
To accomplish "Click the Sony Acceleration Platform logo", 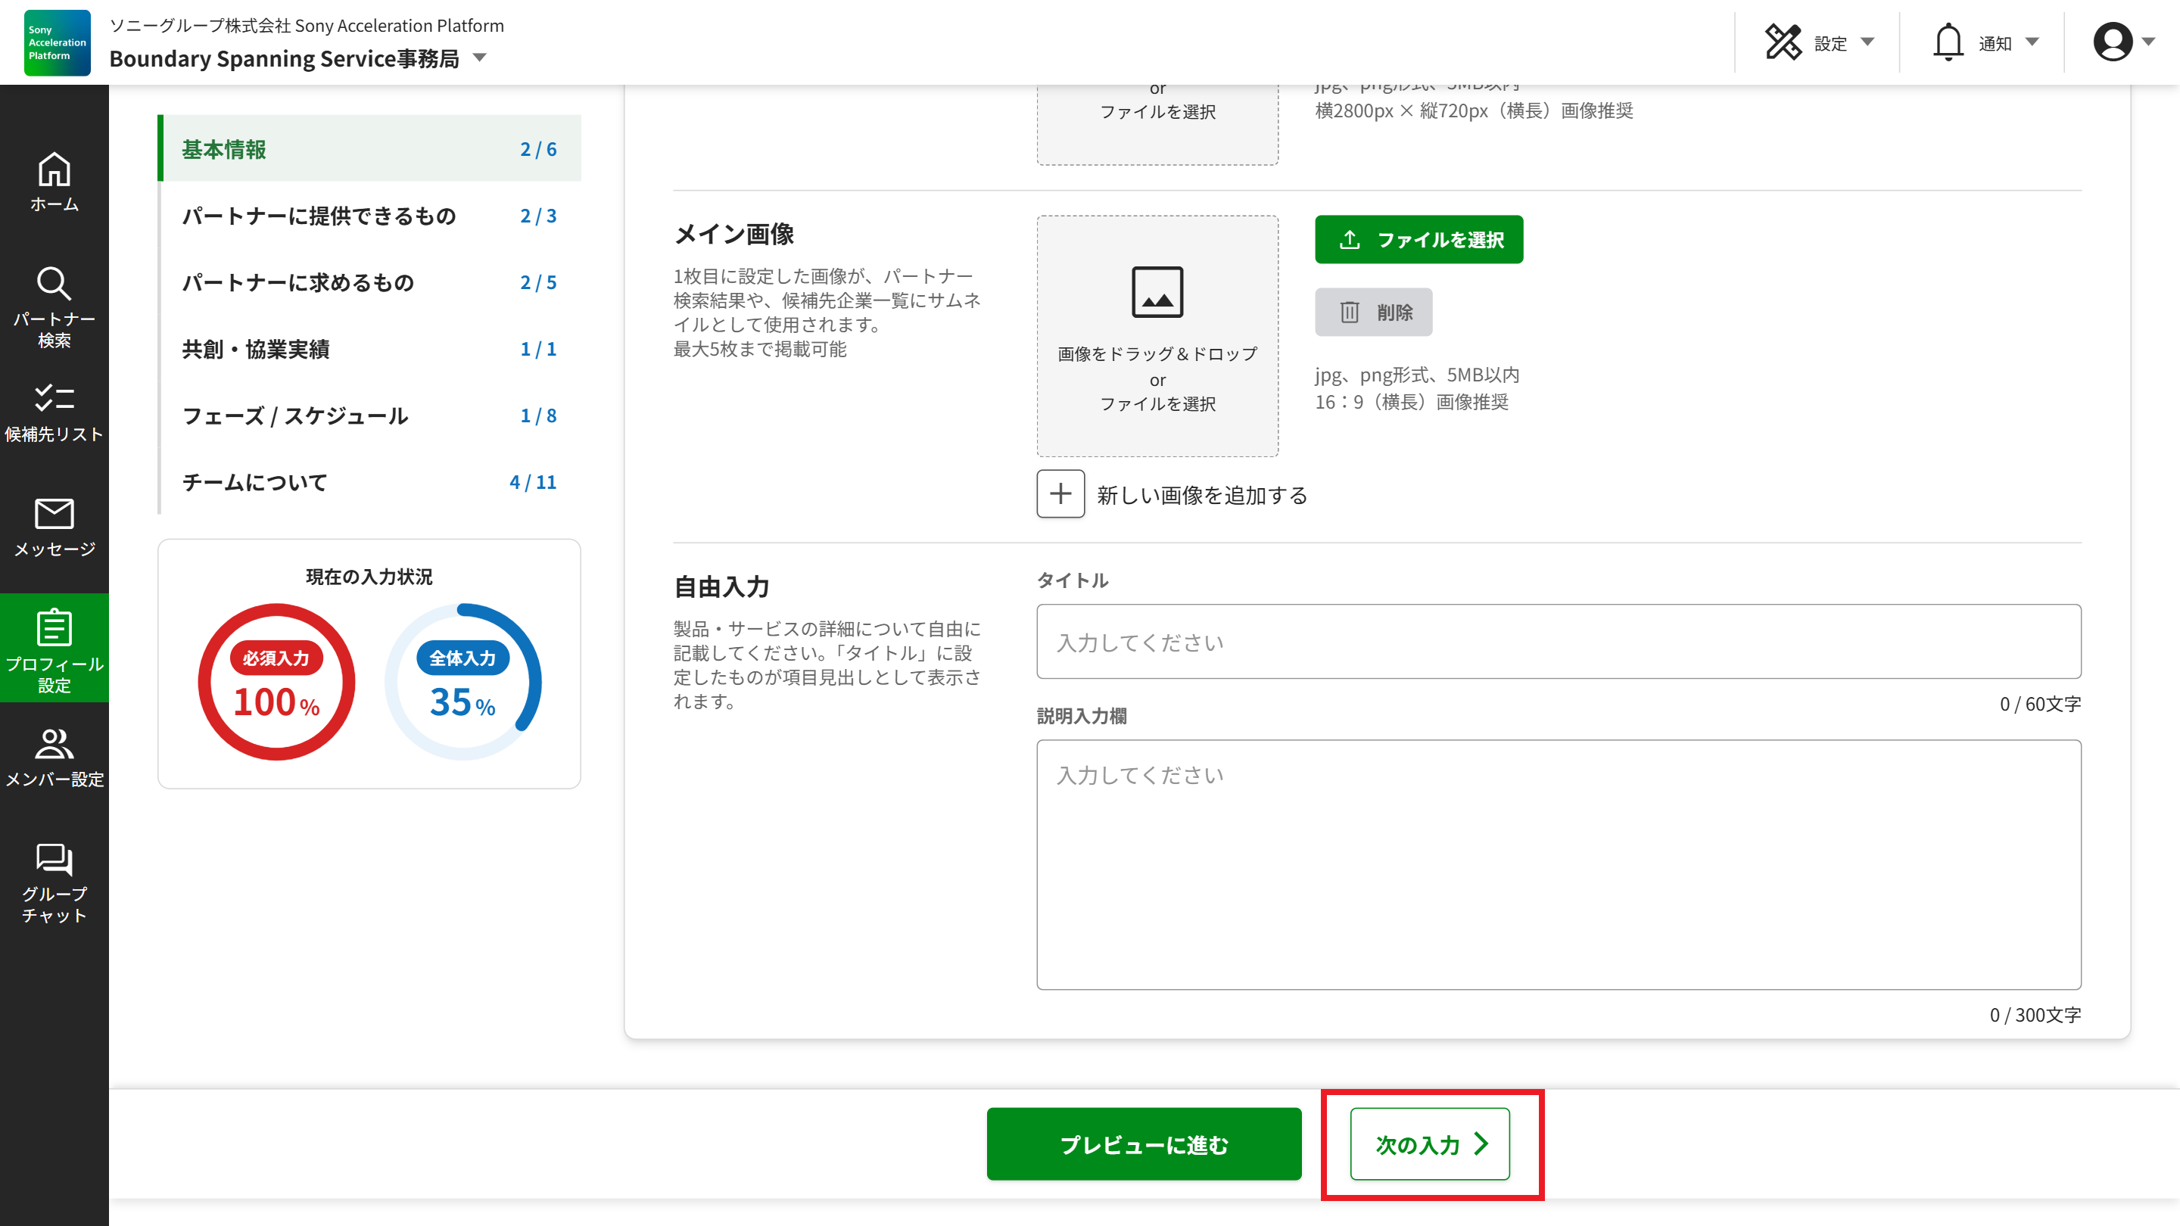I will pos(57,43).
